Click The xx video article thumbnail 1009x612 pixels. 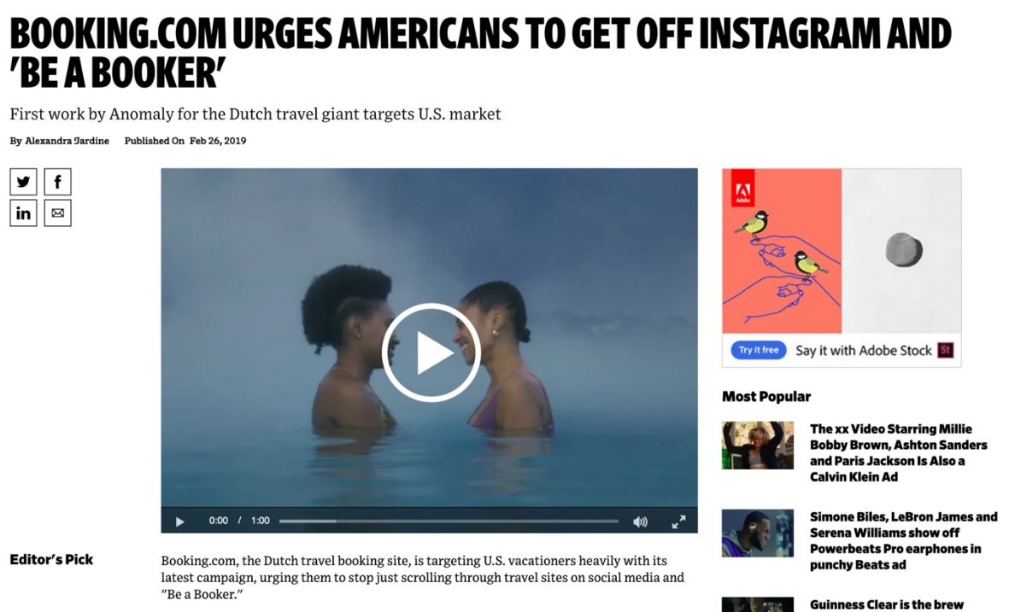pyautogui.click(x=758, y=445)
